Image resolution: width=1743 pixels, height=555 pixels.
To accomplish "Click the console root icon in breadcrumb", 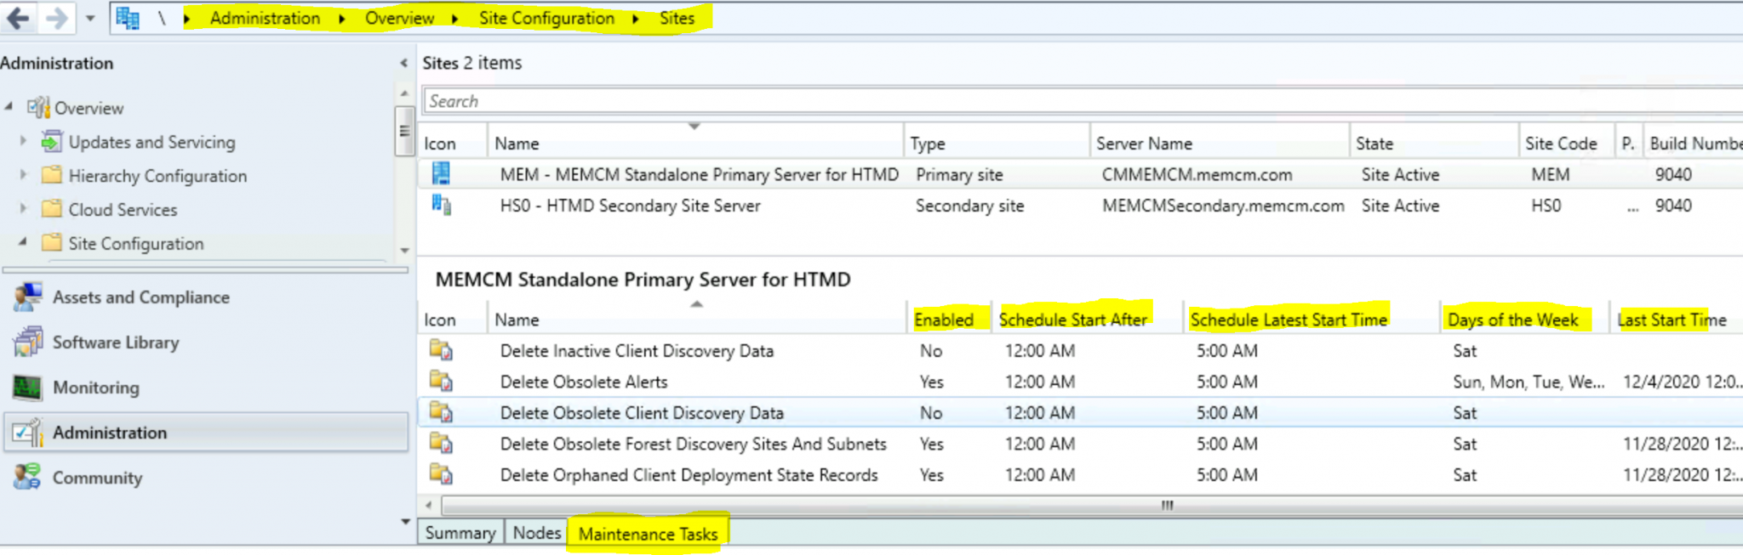I will 128,18.
